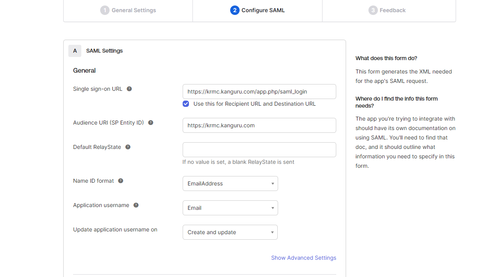Click help icon next to Application username
This screenshot has width=480, height=277.
(x=136, y=205)
